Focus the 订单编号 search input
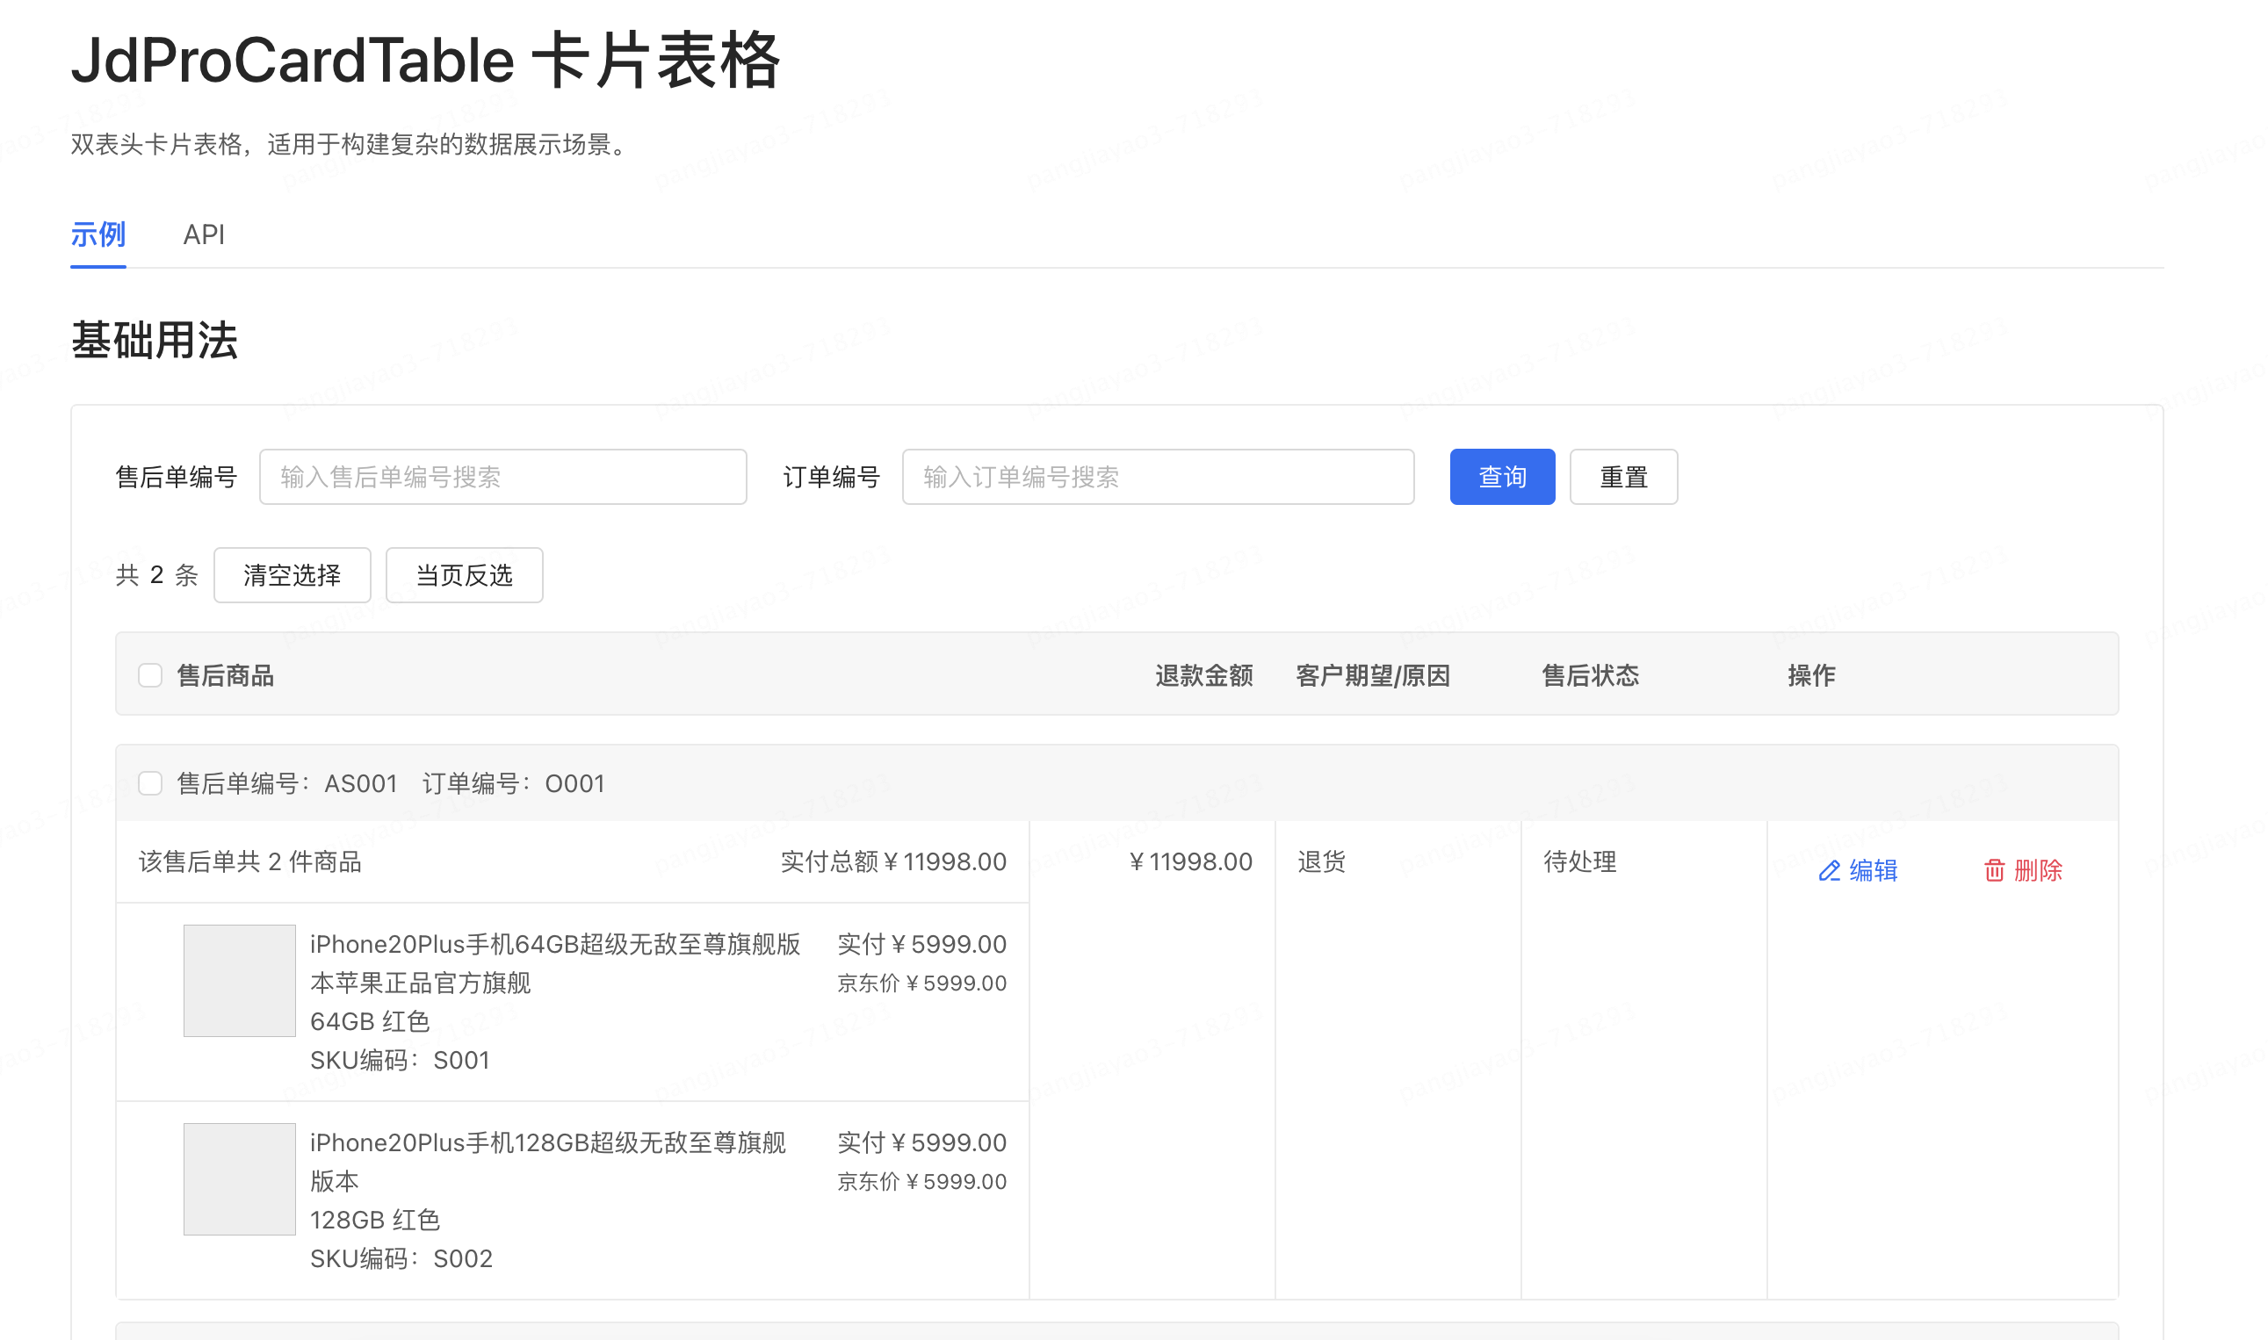This screenshot has width=2268, height=1340. 1158,477
